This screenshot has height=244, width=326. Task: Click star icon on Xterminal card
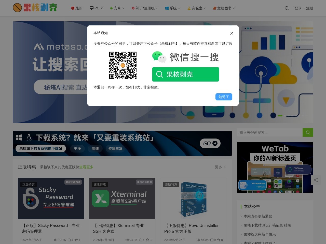tap(147, 240)
